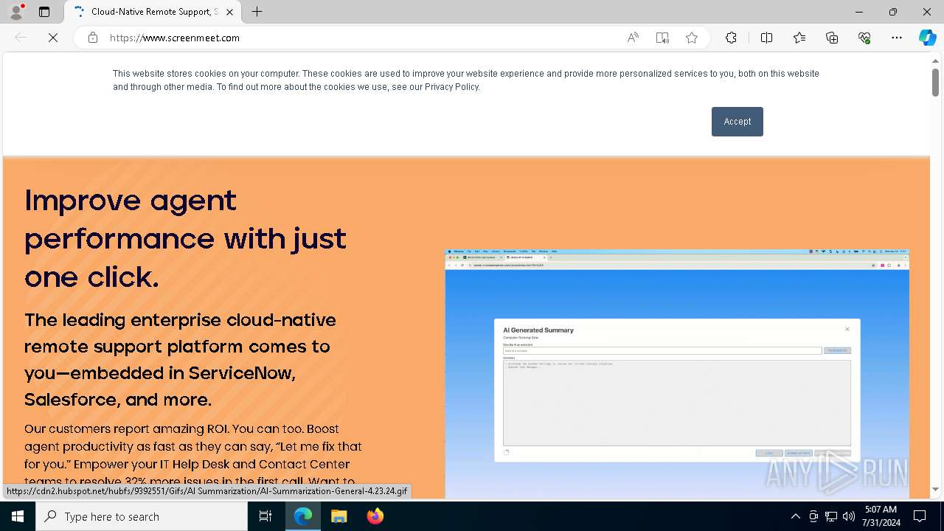944x531 pixels.
Task: Open the Favorites list
Action: [799, 38]
